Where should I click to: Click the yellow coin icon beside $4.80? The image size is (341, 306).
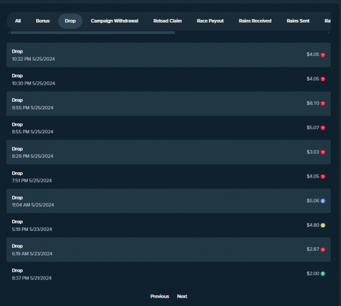(x=323, y=225)
